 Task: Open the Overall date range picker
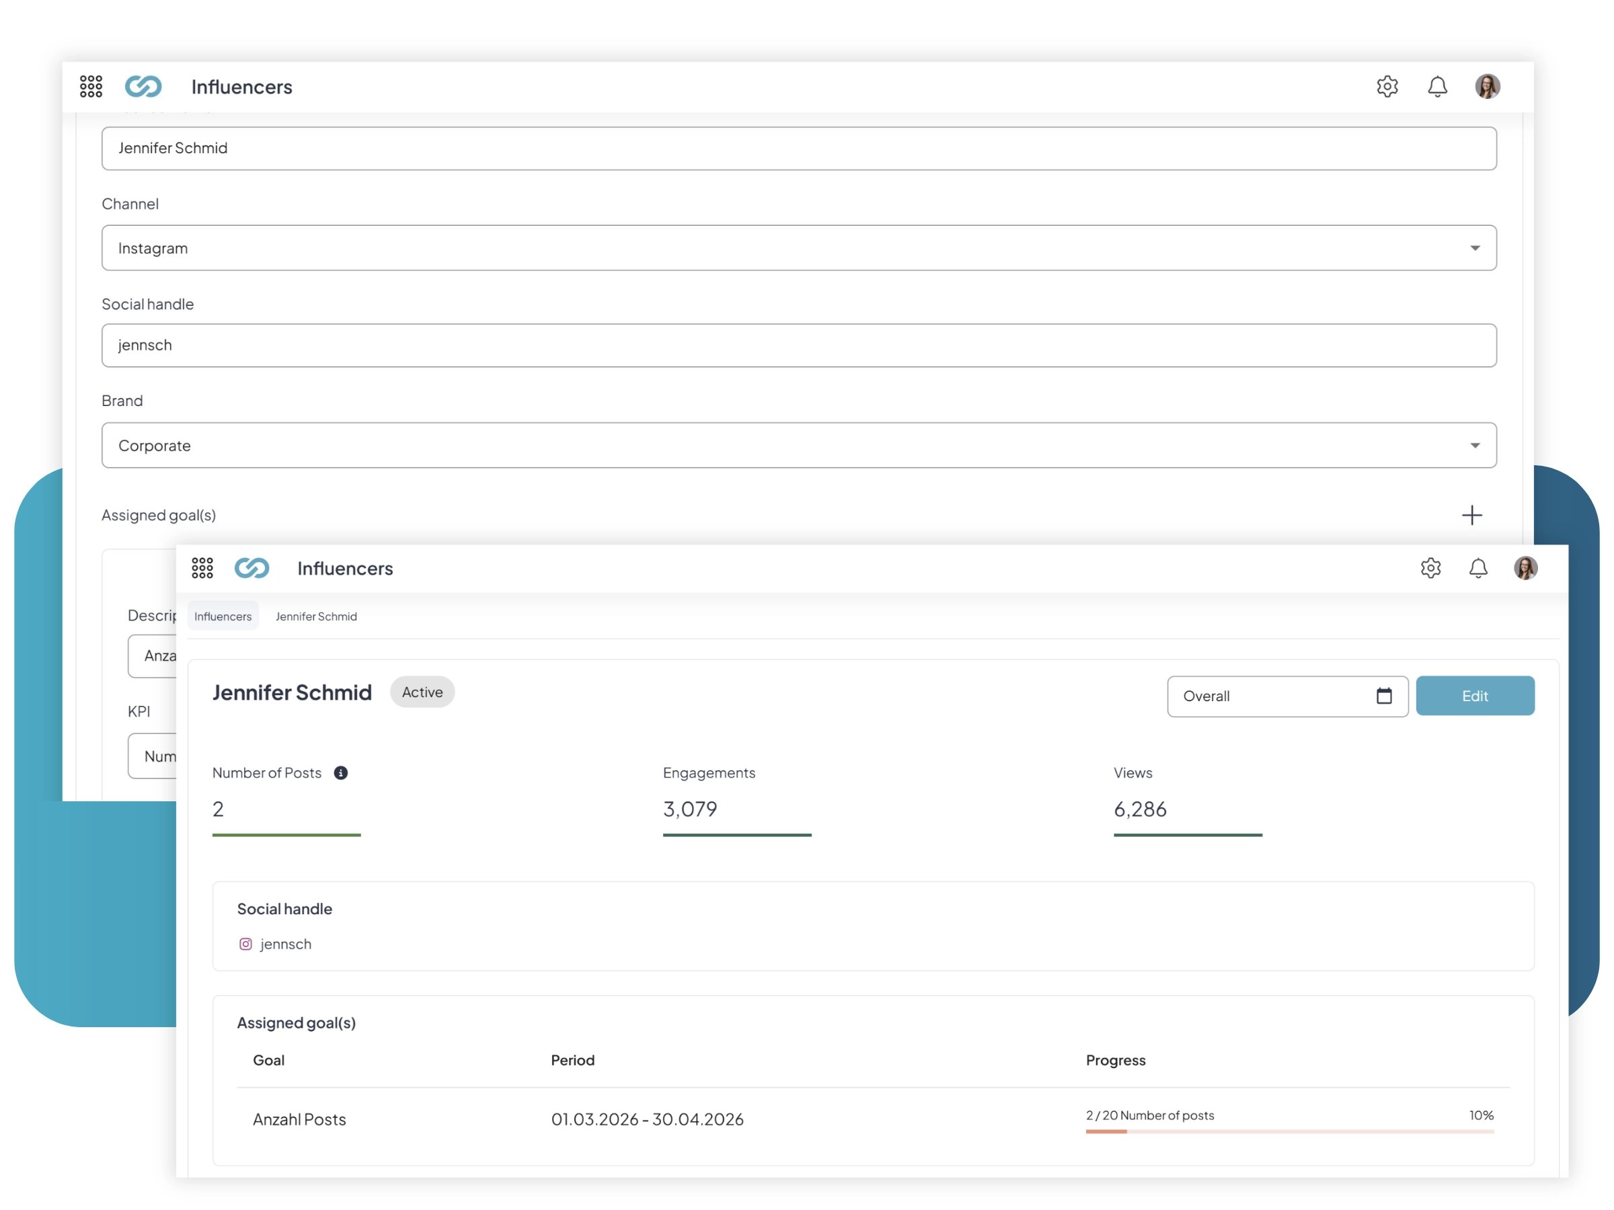[1286, 696]
